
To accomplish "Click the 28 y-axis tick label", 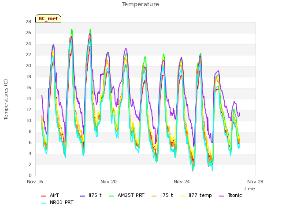I will 28,22.
